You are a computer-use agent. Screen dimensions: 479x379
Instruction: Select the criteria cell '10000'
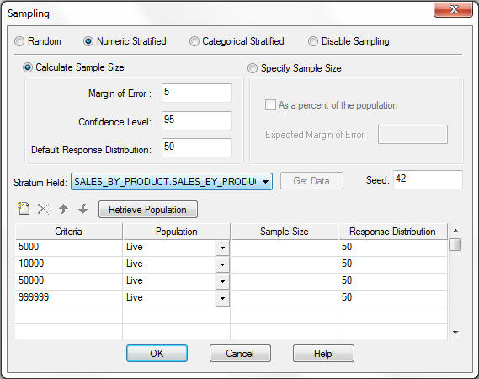click(68, 264)
